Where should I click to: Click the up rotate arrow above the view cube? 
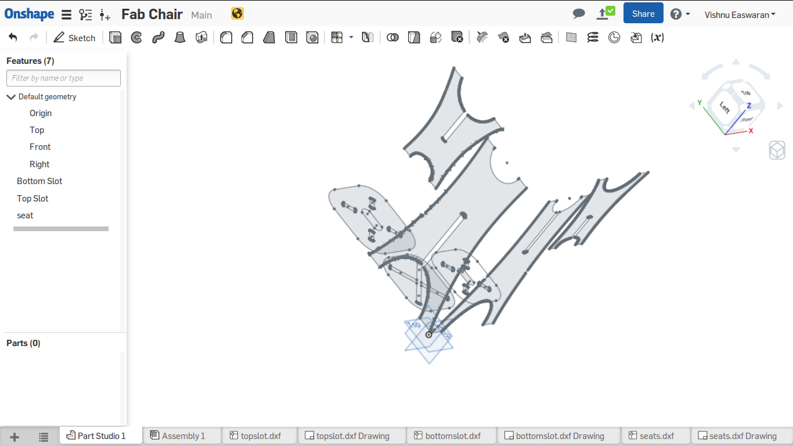click(x=736, y=62)
